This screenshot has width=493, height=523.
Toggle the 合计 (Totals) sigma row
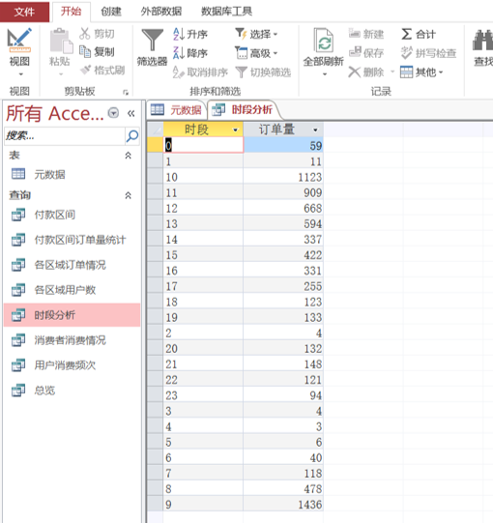pyautogui.click(x=419, y=34)
